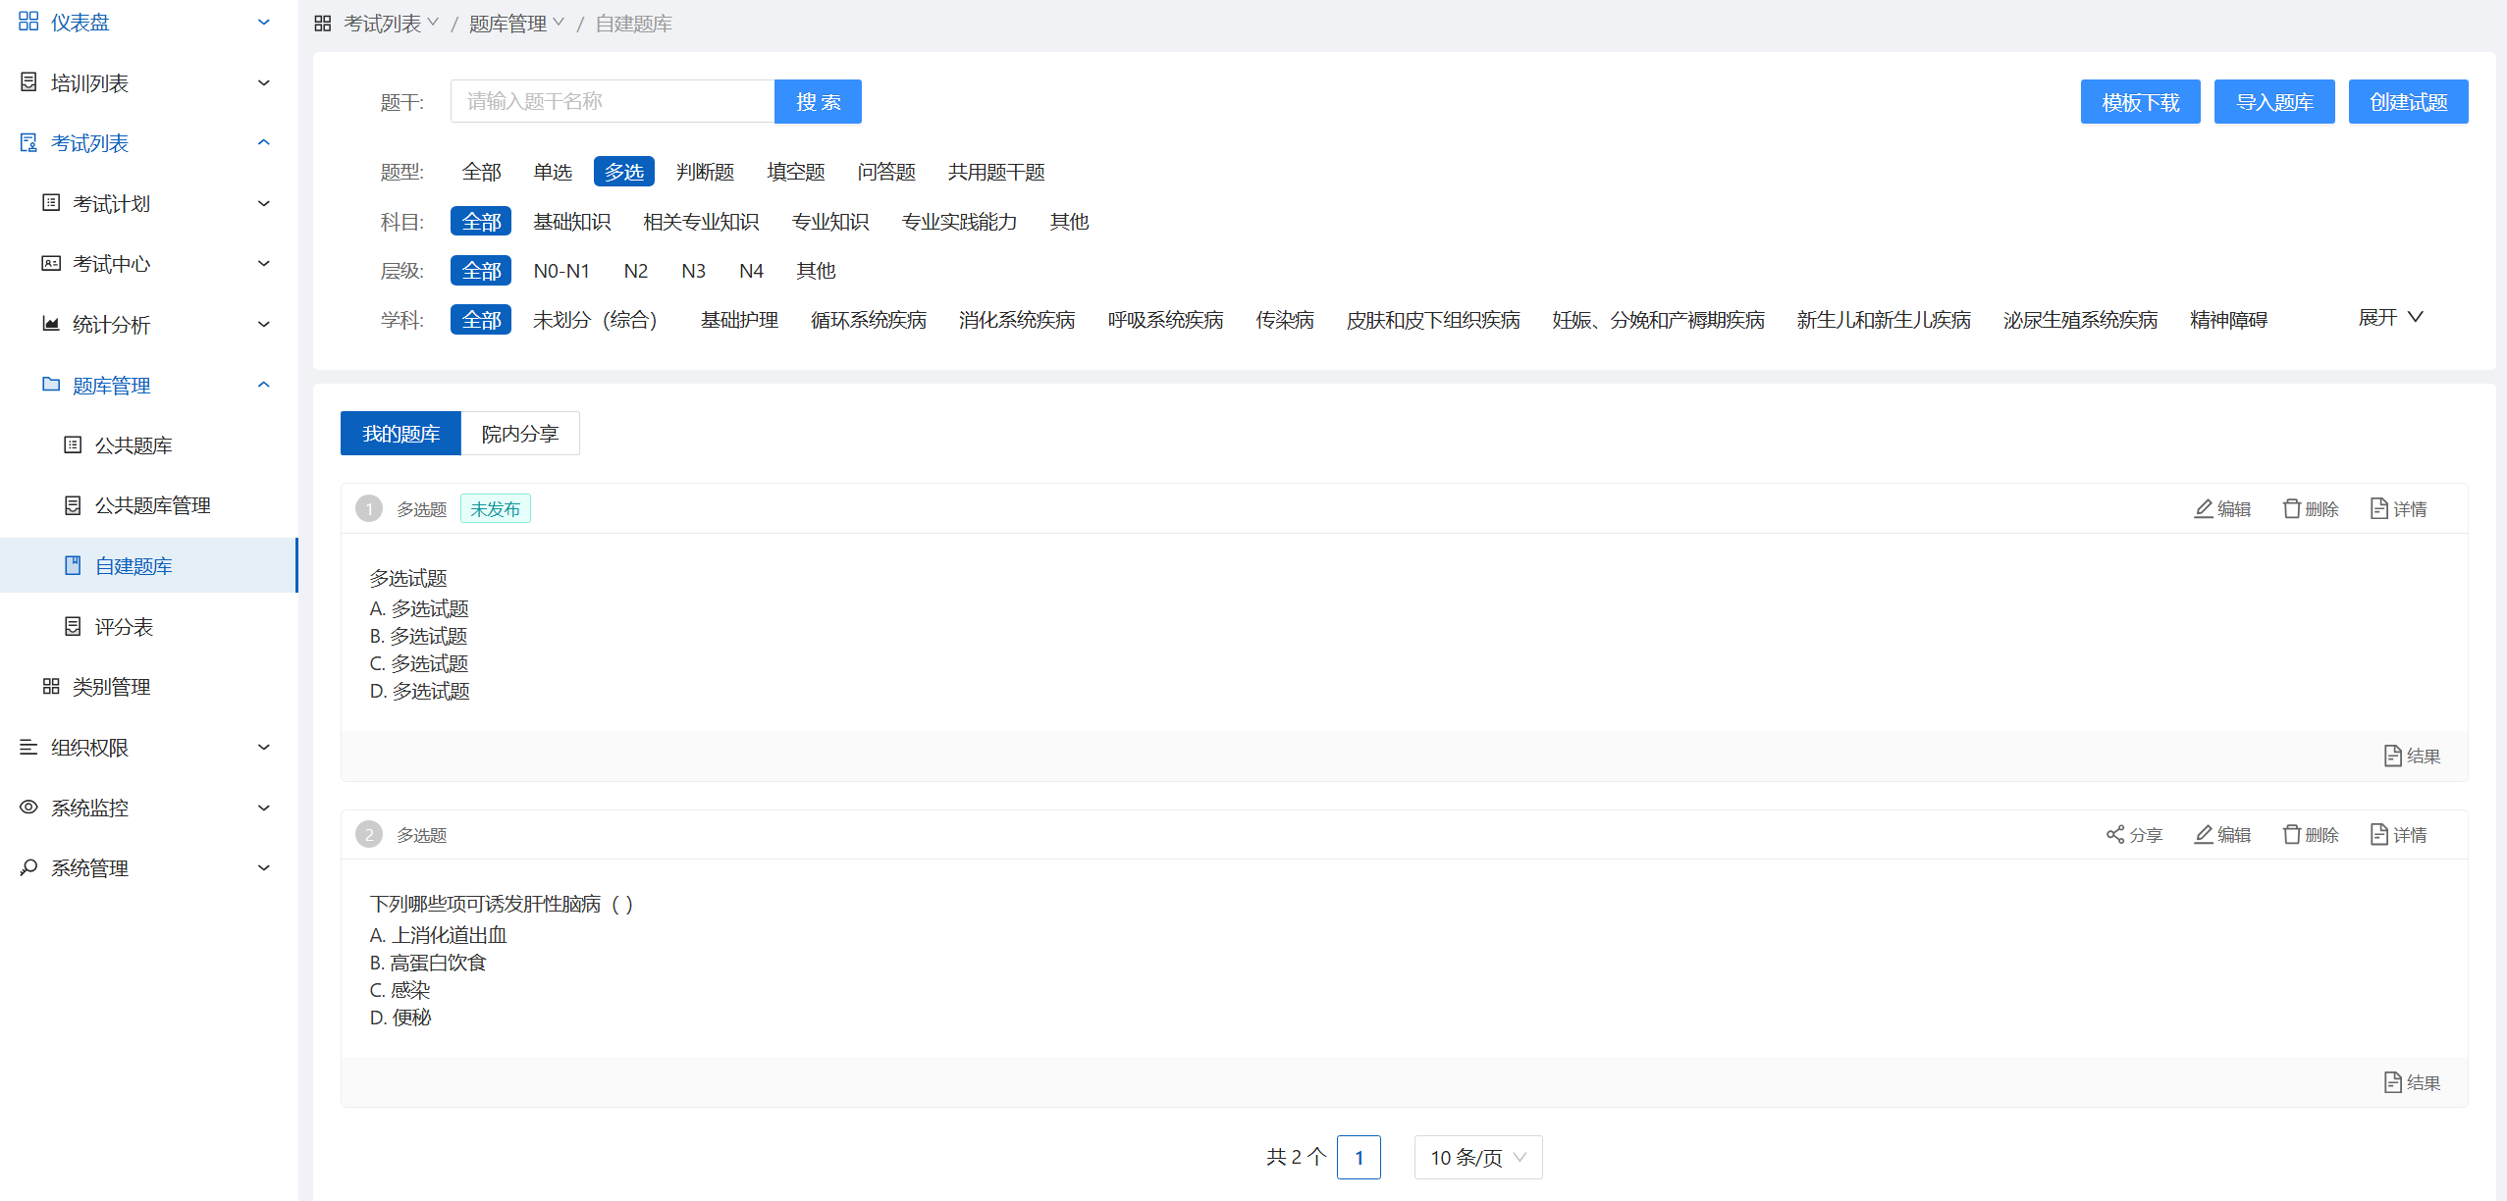This screenshot has height=1201, width=2507.
Task: Open Dashboard from sidebar icon
Action: 28,22
